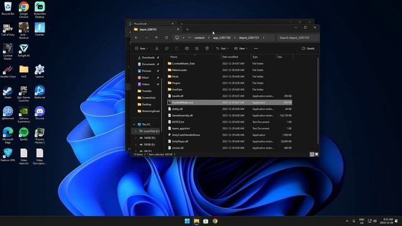Open Downloads in Explorer navigation pane
Screen dimensions: 402x226
click(x=148, y=58)
